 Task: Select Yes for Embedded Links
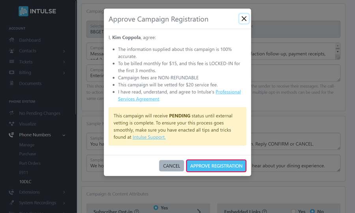(293, 211)
